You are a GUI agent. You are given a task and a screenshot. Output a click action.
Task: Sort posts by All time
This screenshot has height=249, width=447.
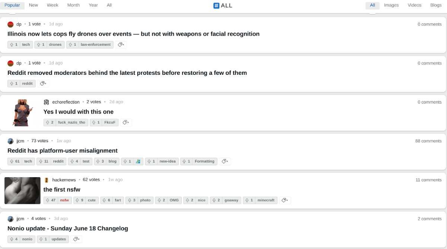[109, 5]
